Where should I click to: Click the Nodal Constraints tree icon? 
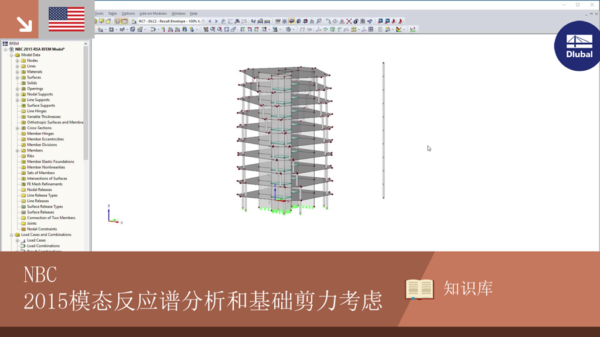pyautogui.click(x=23, y=229)
